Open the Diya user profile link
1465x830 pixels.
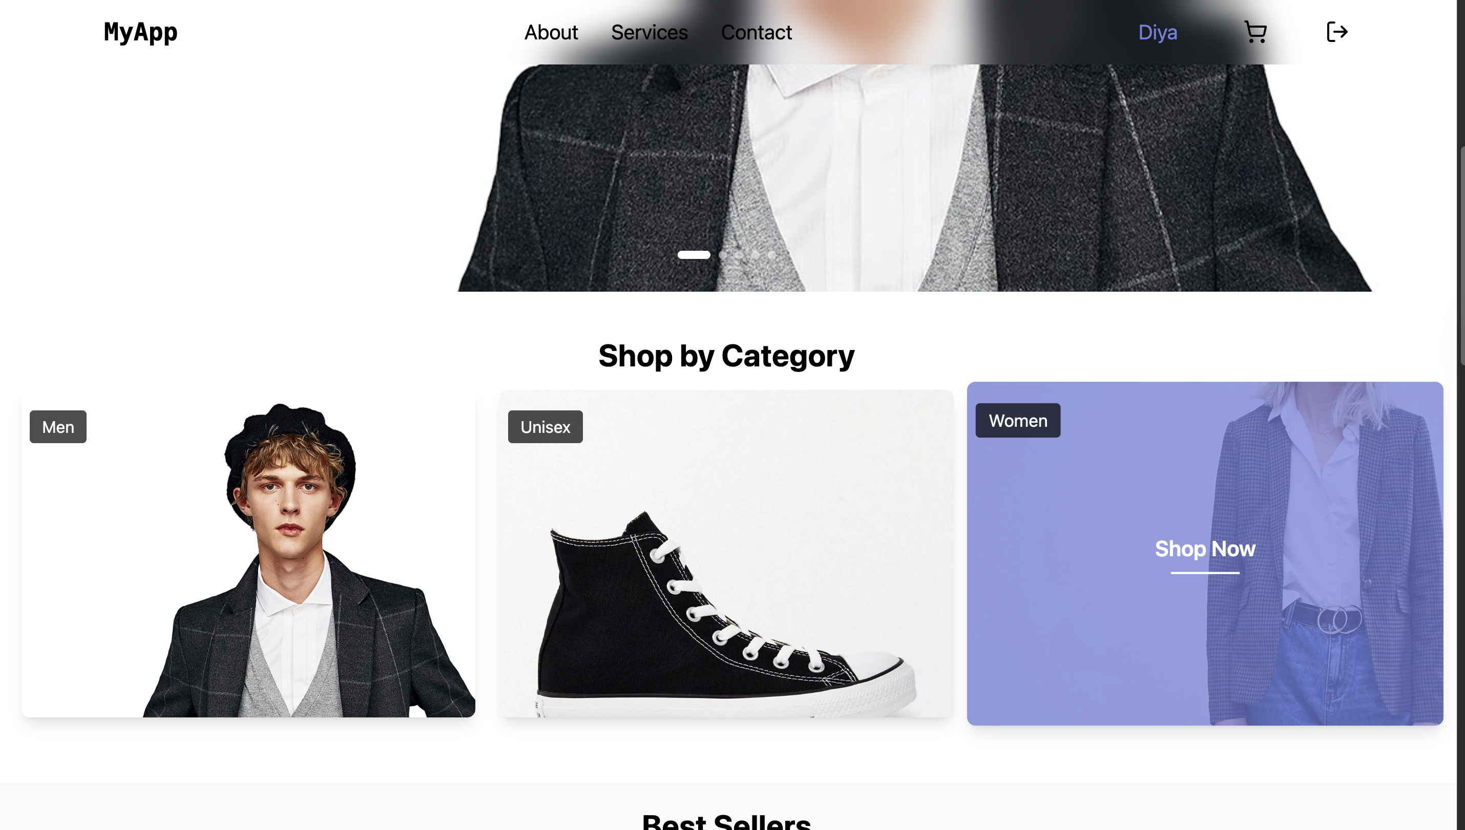click(1158, 32)
